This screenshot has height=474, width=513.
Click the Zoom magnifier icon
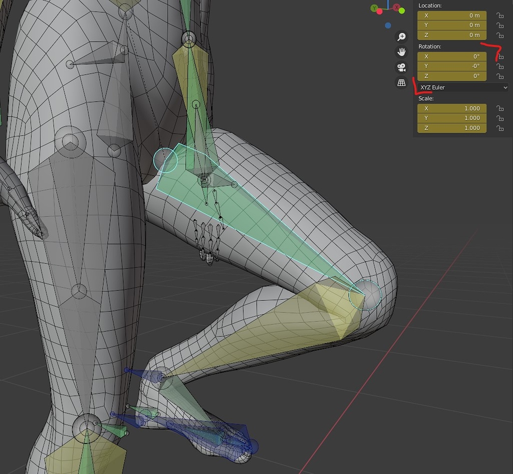coord(401,37)
